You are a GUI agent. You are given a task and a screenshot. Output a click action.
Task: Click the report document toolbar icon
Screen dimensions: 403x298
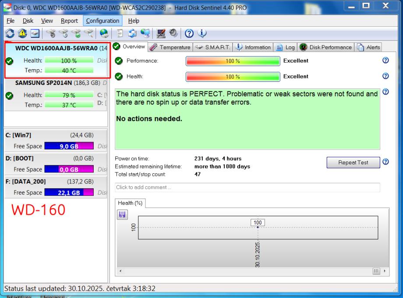coord(120,33)
